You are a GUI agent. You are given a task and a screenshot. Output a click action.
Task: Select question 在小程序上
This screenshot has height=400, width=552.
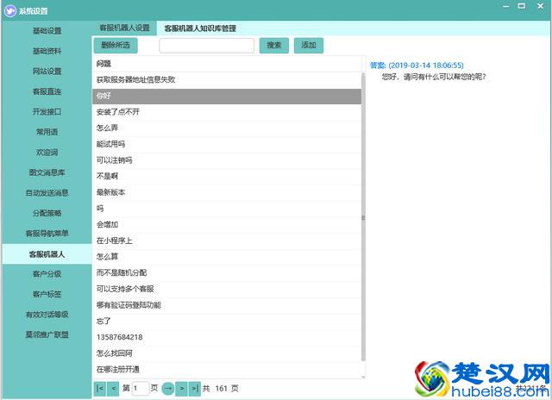click(x=227, y=241)
